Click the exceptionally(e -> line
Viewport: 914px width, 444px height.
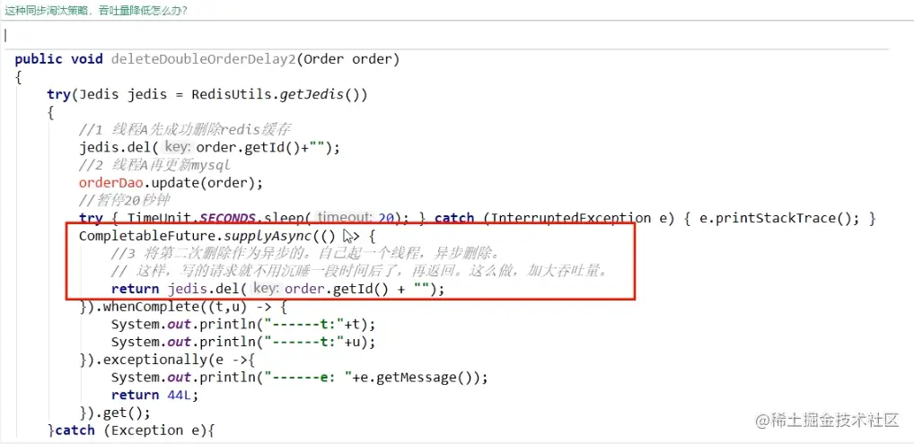pyautogui.click(x=168, y=360)
